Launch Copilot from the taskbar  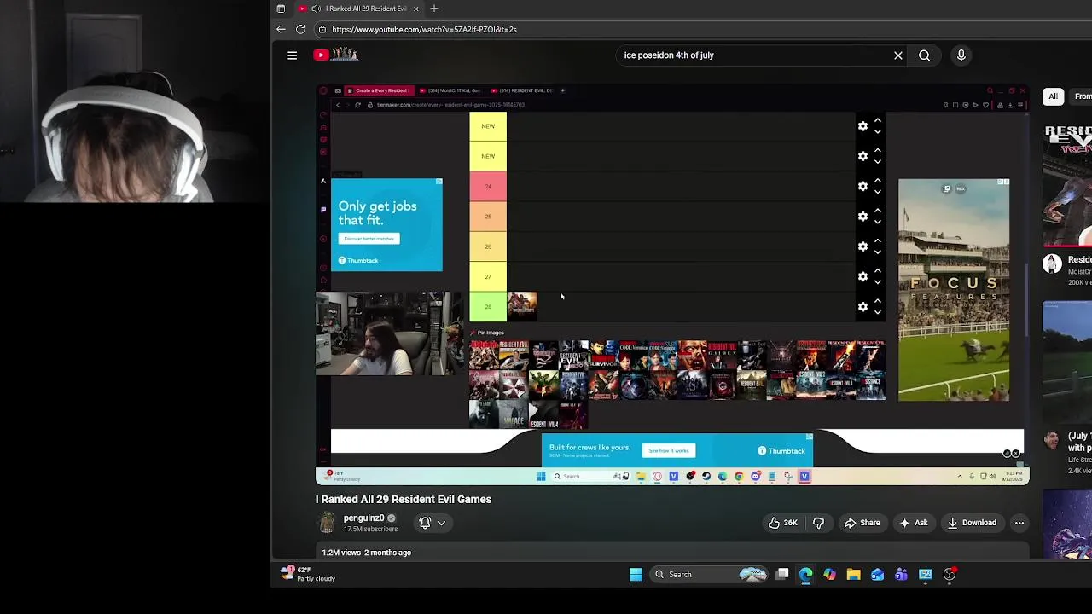[829, 575]
